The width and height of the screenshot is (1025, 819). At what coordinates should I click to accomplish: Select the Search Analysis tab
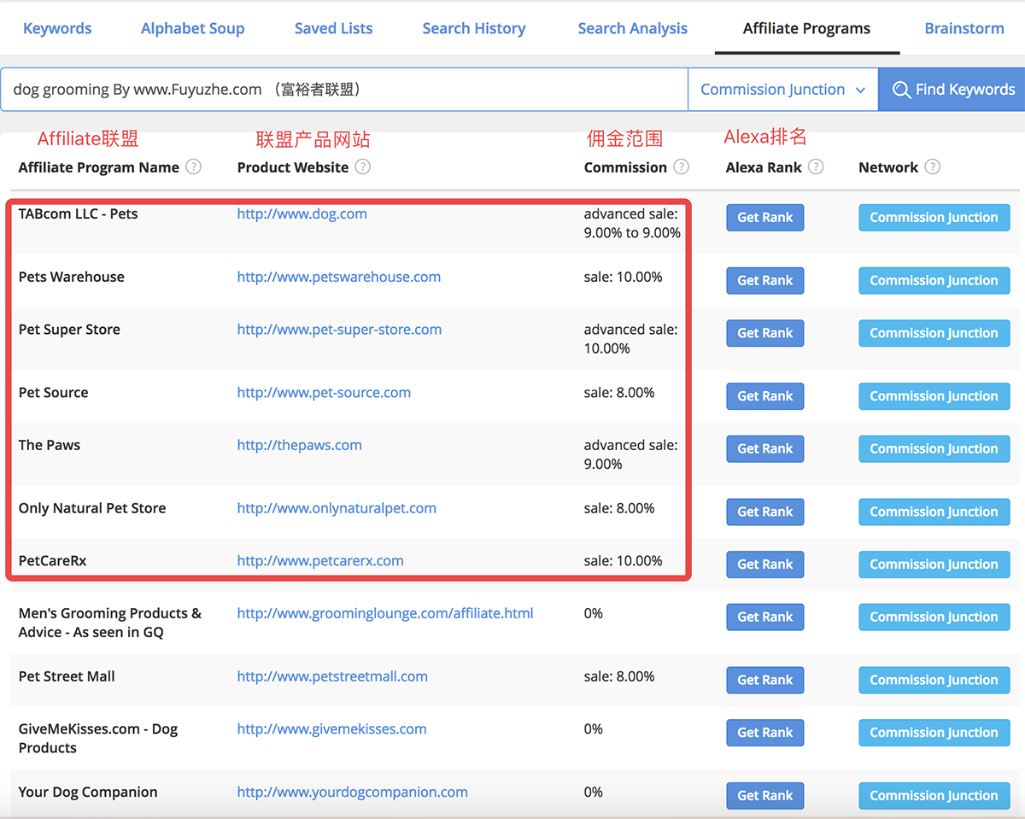tap(632, 28)
